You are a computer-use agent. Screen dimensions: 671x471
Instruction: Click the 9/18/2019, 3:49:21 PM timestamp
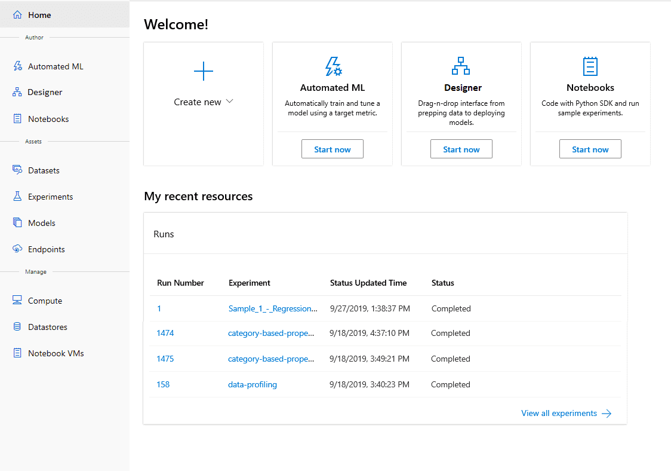[370, 359]
